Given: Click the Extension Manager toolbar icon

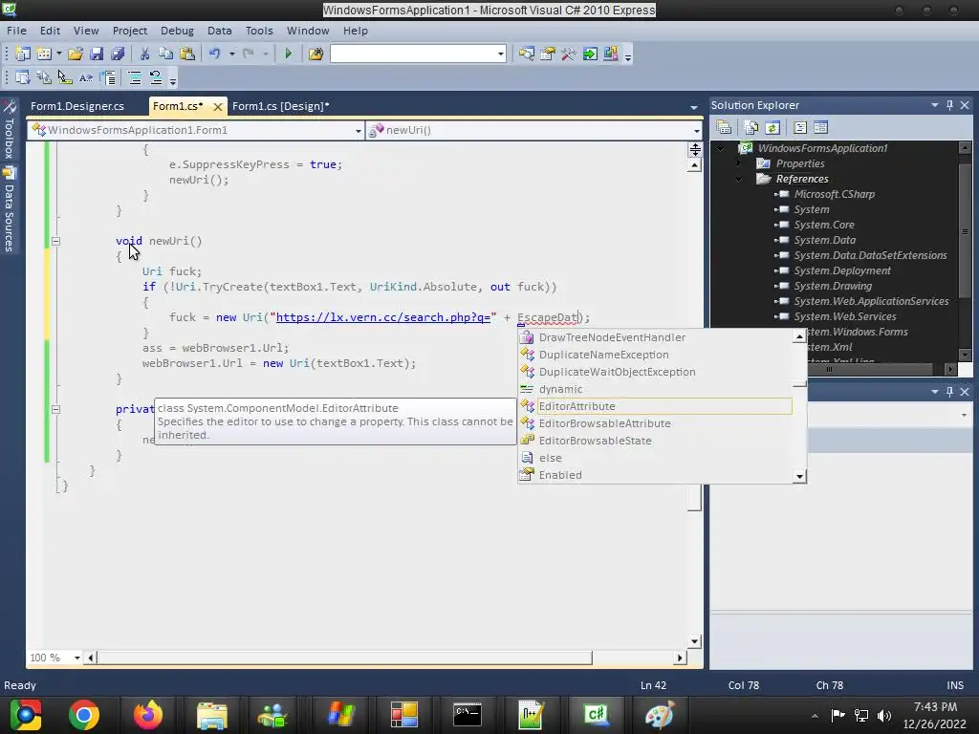Looking at the screenshot, I should (x=611, y=54).
